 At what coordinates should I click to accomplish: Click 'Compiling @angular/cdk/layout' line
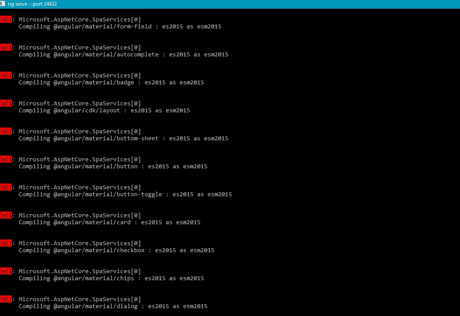click(x=104, y=110)
